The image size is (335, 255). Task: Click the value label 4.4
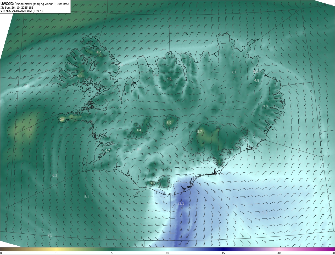pyautogui.click(x=139, y=130)
